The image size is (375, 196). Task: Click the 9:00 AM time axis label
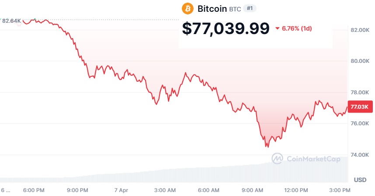point(253,190)
